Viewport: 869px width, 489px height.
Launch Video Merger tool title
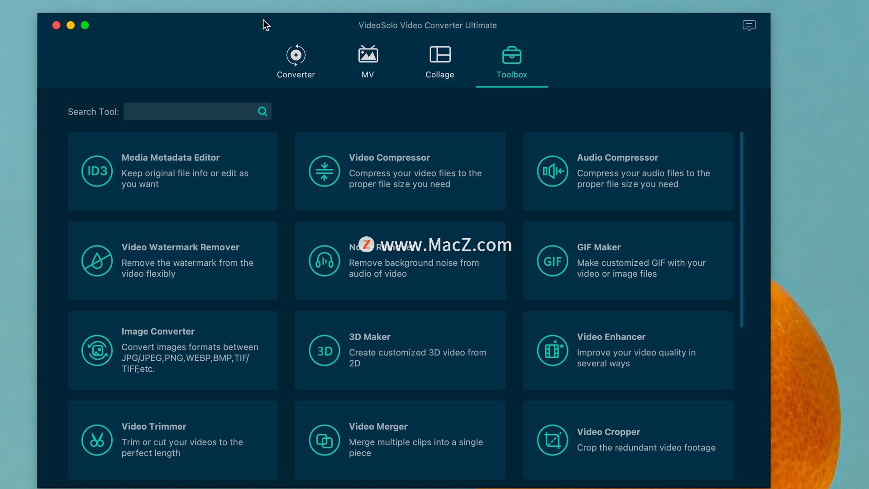(x=378, y=427)
